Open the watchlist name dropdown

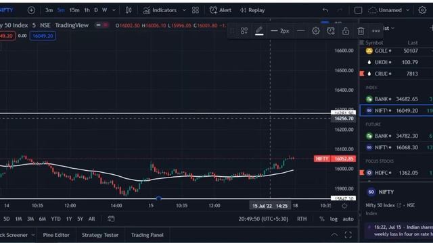(389, 28)
